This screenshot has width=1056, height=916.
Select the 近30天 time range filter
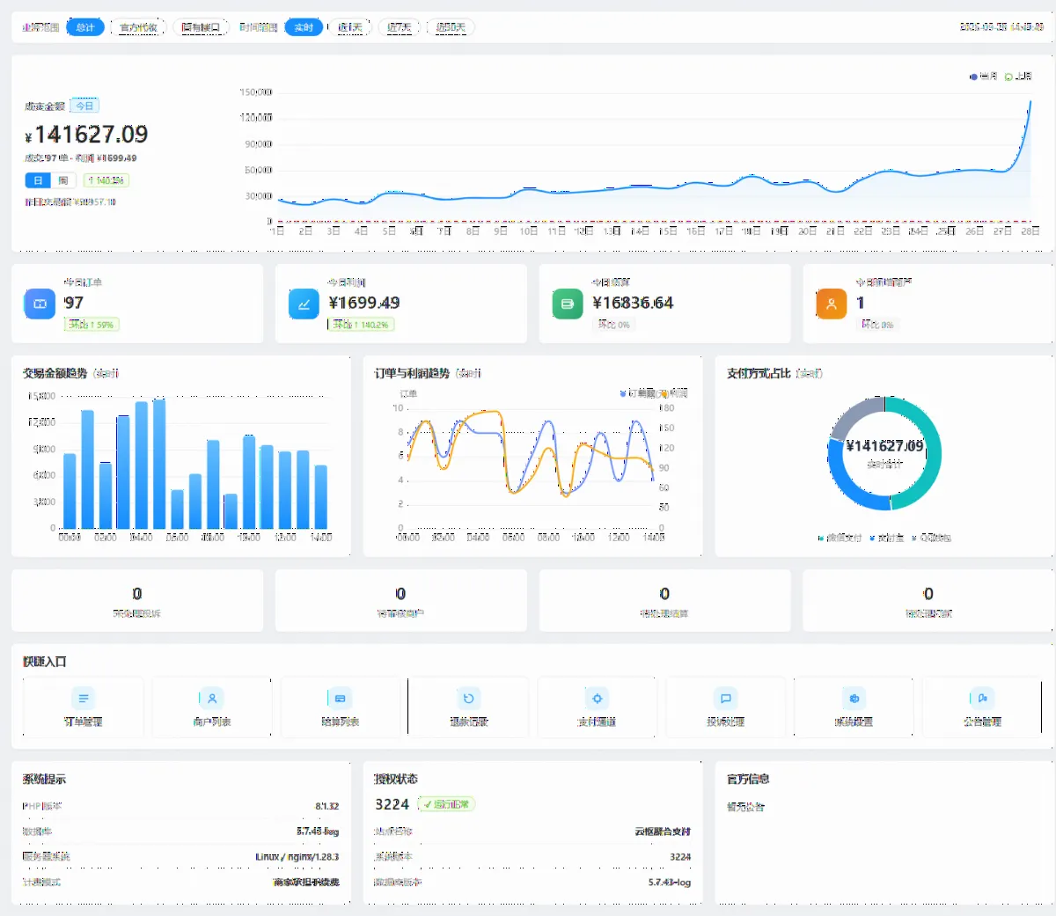pyautogui.click(x=451, y=27)
